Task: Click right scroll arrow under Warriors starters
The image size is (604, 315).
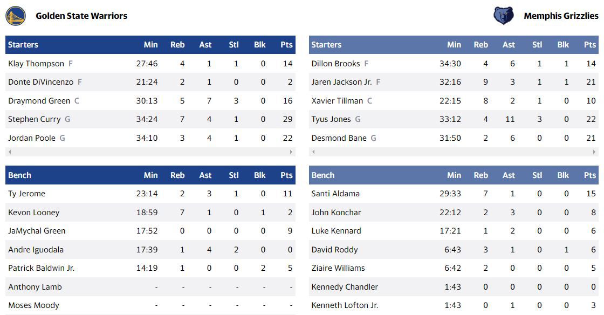Action: pos(291,152)
